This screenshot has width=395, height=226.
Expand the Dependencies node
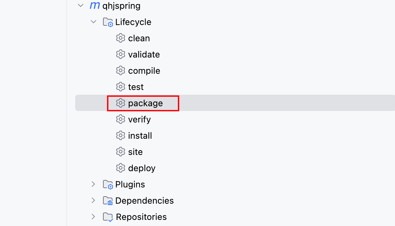(x=93, y=200)
